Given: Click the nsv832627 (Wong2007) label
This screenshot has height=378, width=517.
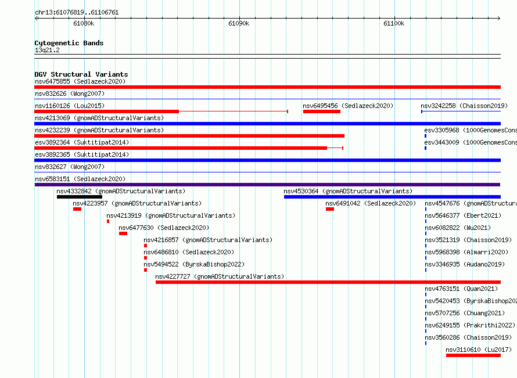Looking at the screenshot, I should point(70,167).
